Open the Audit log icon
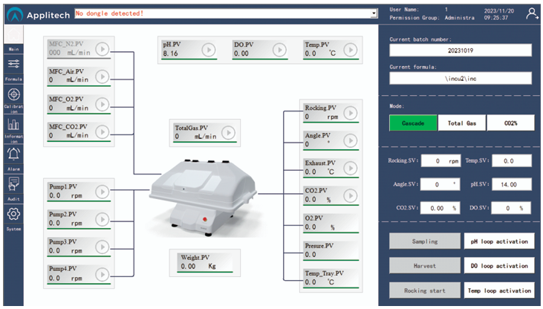Viewport: 543px width, 309px height. click(x=13, y=185)
